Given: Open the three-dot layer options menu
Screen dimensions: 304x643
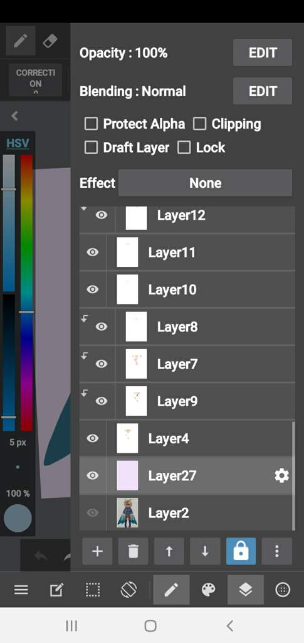Looking at the screenshot, I should (x=277, y=551).
